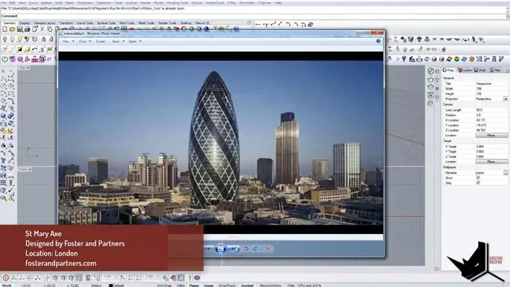Toggle Ortho in status bar
Viewport: 510px width, 287px height.
pos(181,286)
